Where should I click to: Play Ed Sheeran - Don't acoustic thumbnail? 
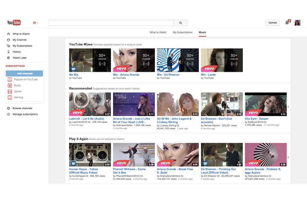click(x=222, y=104)
